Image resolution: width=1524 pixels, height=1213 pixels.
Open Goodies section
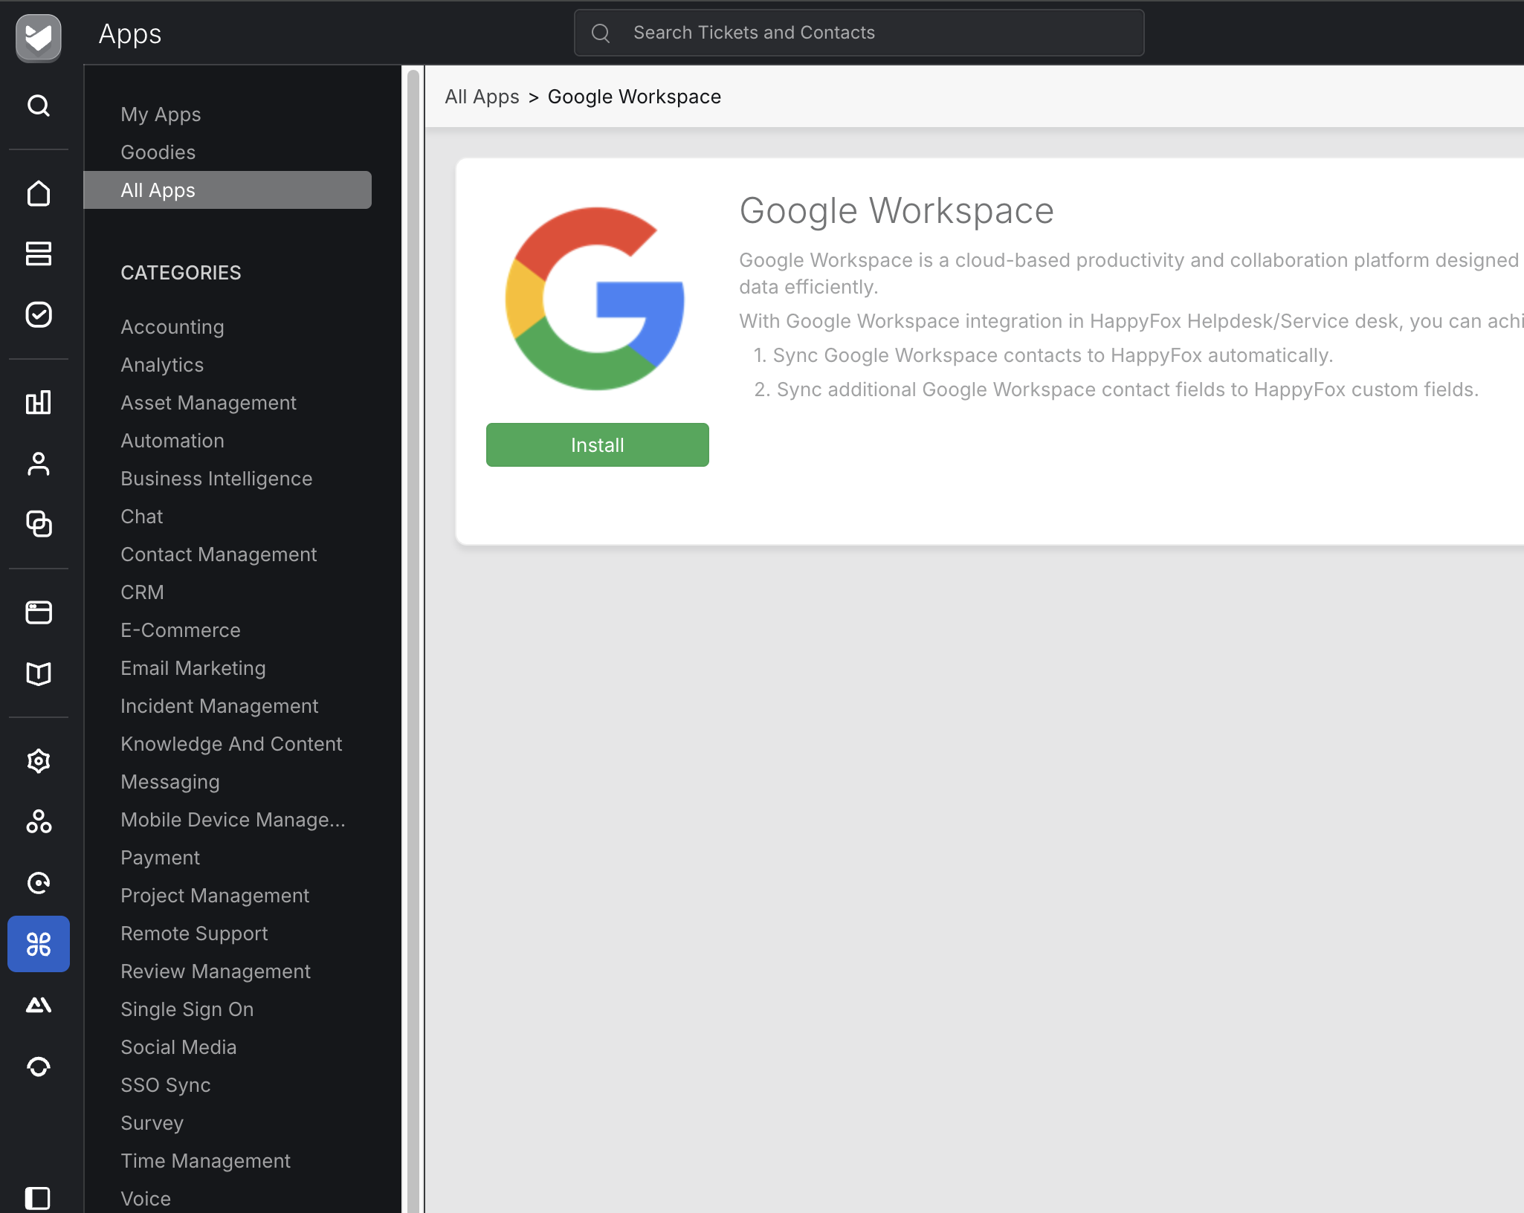click(x=158, y=152)
